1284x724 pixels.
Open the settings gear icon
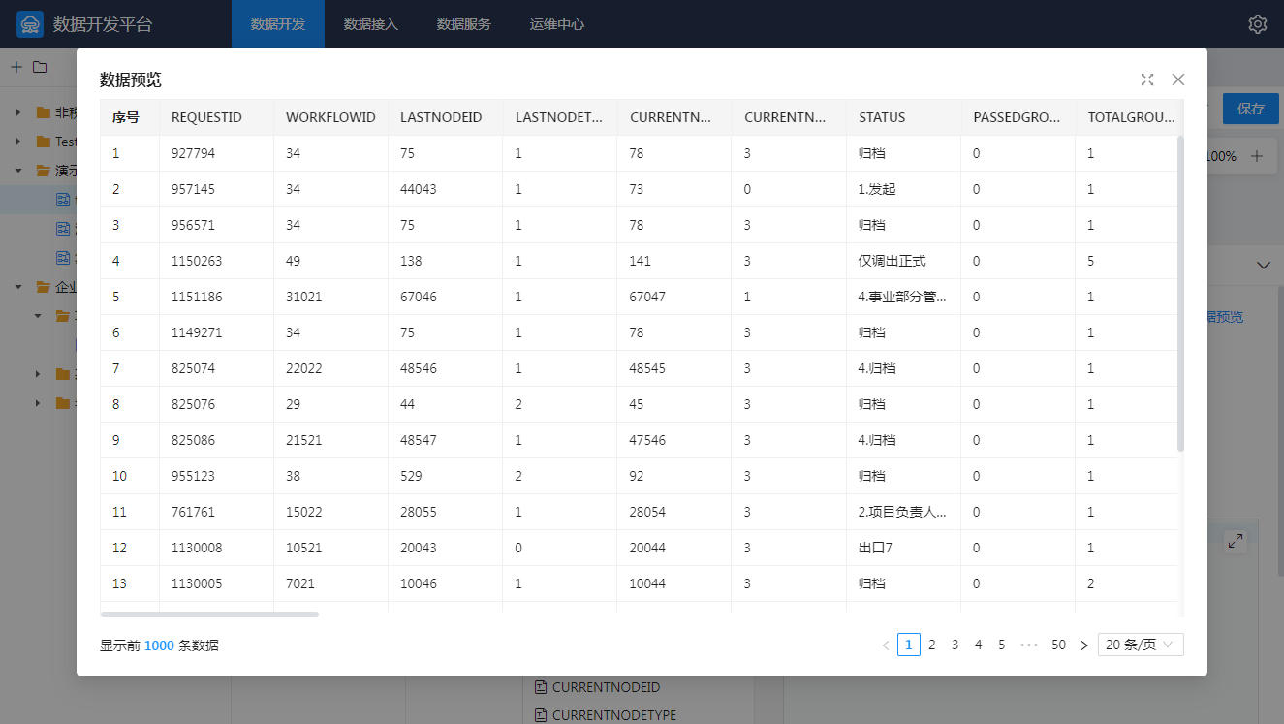click(x=1257, y=24)
